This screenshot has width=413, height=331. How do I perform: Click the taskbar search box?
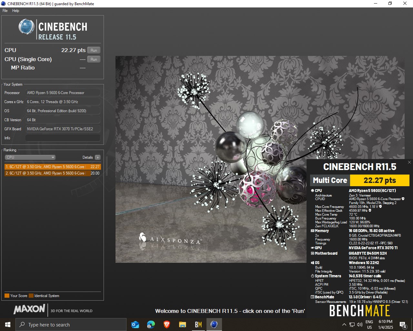71,325
